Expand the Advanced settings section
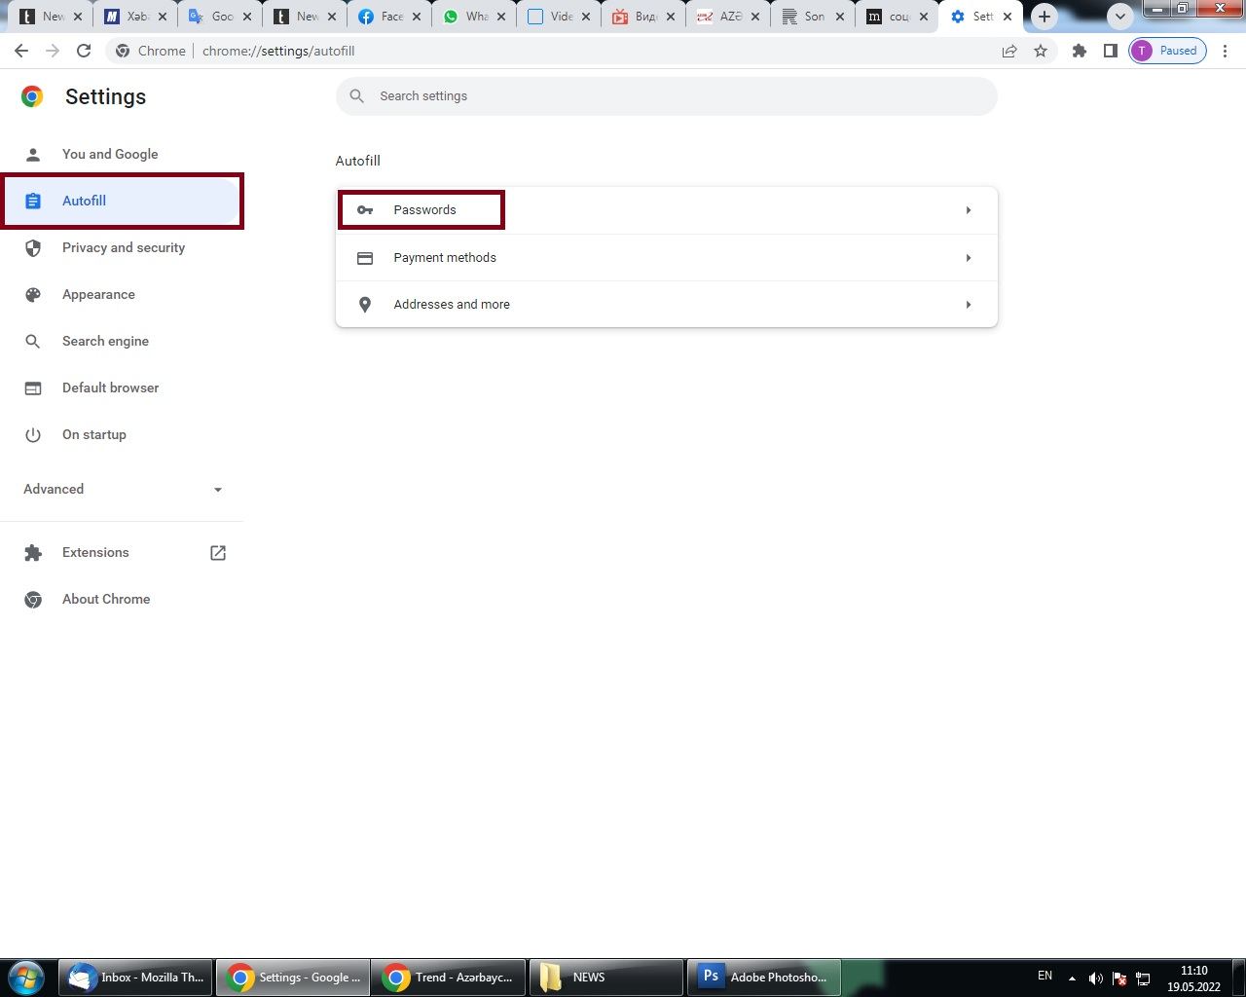 tap(123, 489)
